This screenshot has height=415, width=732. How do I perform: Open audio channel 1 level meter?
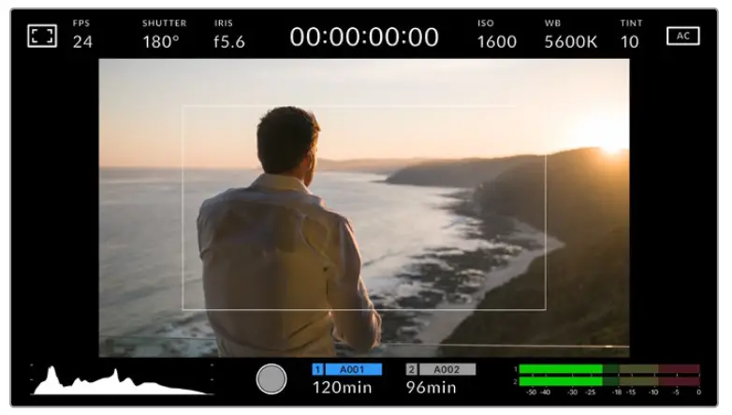pos(609,369)
